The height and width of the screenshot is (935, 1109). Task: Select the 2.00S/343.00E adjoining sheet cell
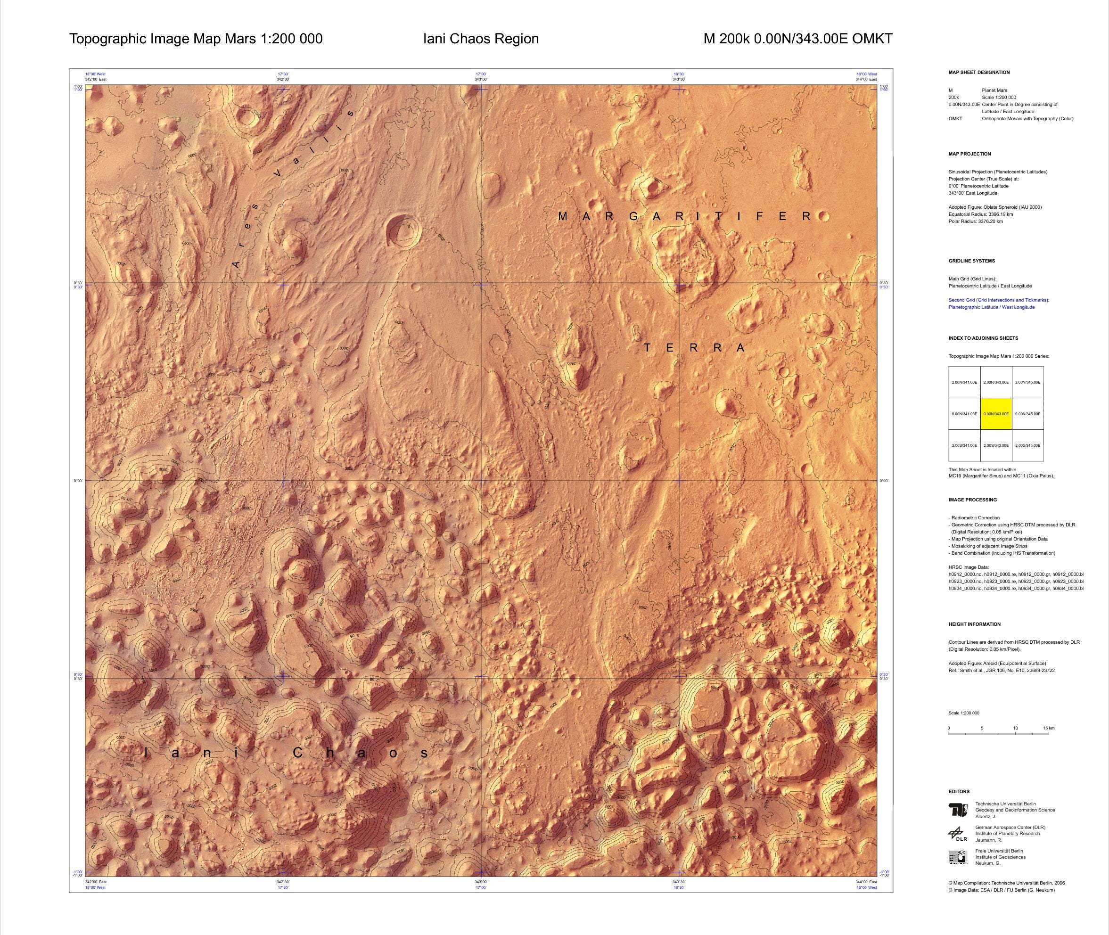tap(996, 445)
